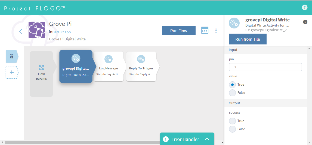Image resolution: width=312 pixels, height=145 pixels.
Task: Choose False for output success
Action: (x=233, y=129)
